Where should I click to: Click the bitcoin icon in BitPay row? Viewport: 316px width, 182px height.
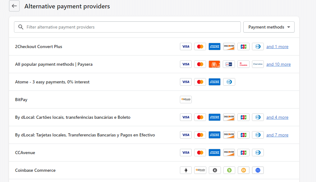[186, 100]
